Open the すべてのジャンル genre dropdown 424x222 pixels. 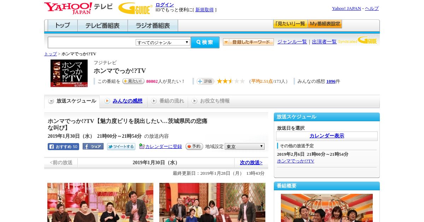tap(163, 42)
